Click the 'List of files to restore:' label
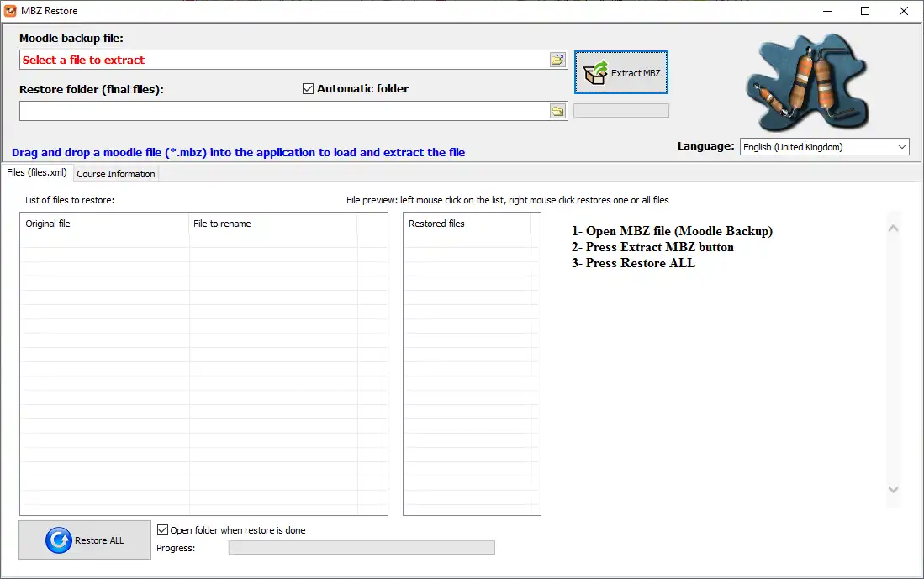This screenshot has width=924, height=579. tap(70, 200)
